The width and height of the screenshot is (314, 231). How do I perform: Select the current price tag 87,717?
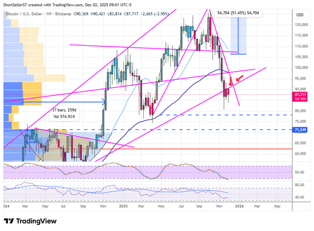(300, 95)
